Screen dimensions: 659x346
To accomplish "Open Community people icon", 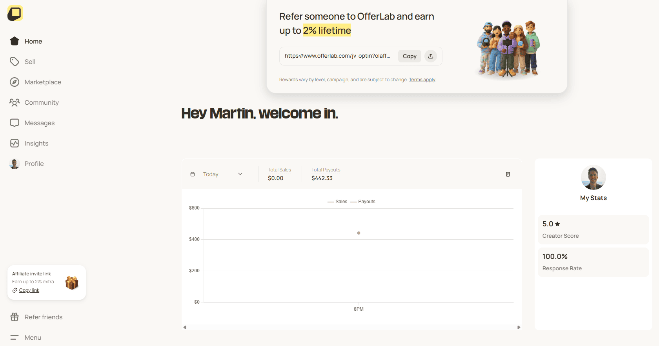I will point(15,102).
